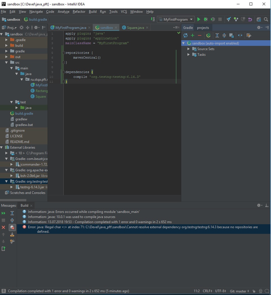Viewport: 271px width, 295px height.
Task: Start debugging with the green bug icon
Action: [x=206, y=19]
